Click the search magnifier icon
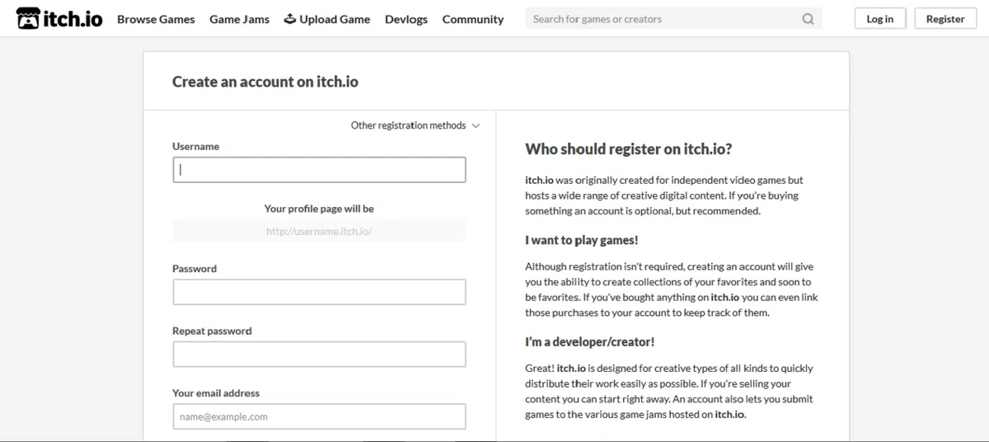 [808, 19]
